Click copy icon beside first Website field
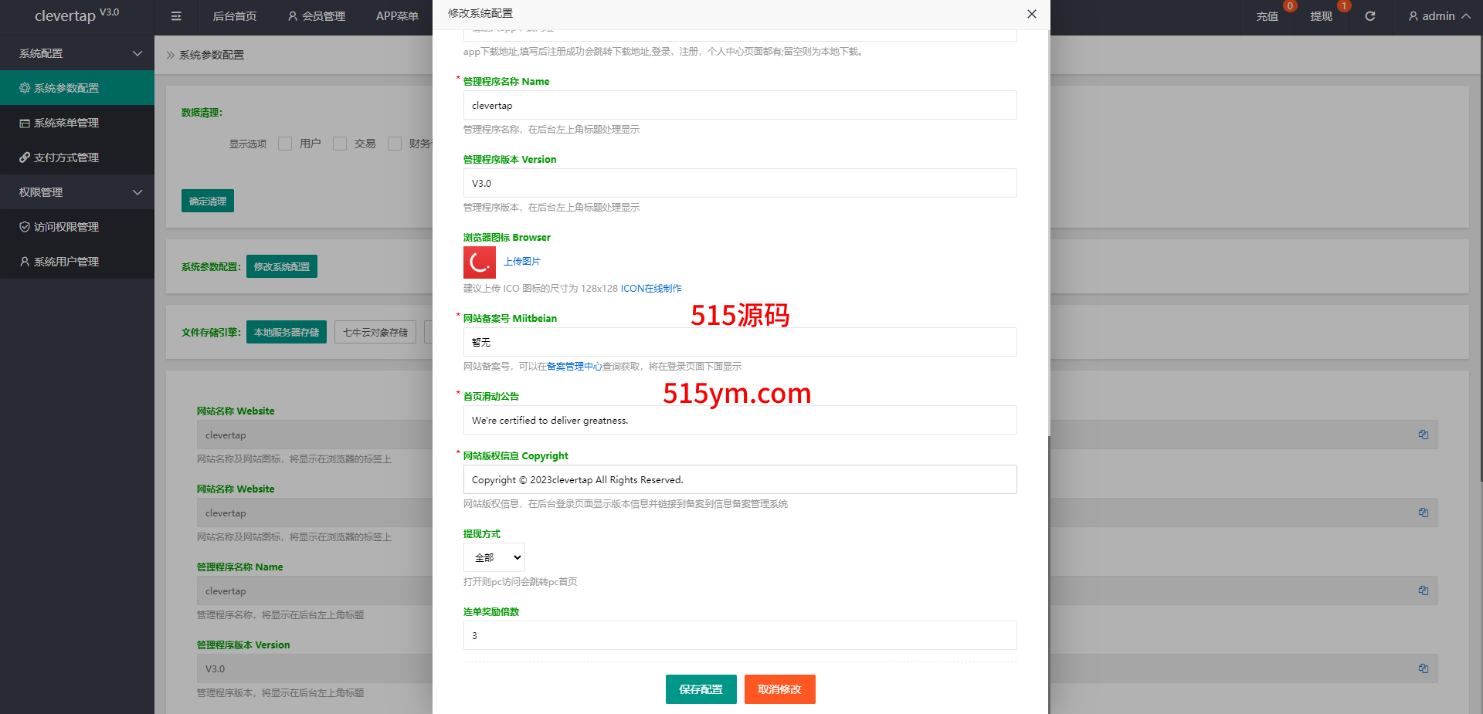1483x714 pixels. 1423,435
